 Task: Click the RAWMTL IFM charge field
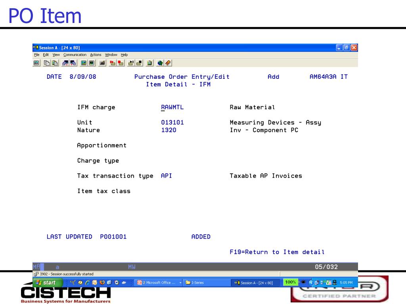tap(172, 107)
